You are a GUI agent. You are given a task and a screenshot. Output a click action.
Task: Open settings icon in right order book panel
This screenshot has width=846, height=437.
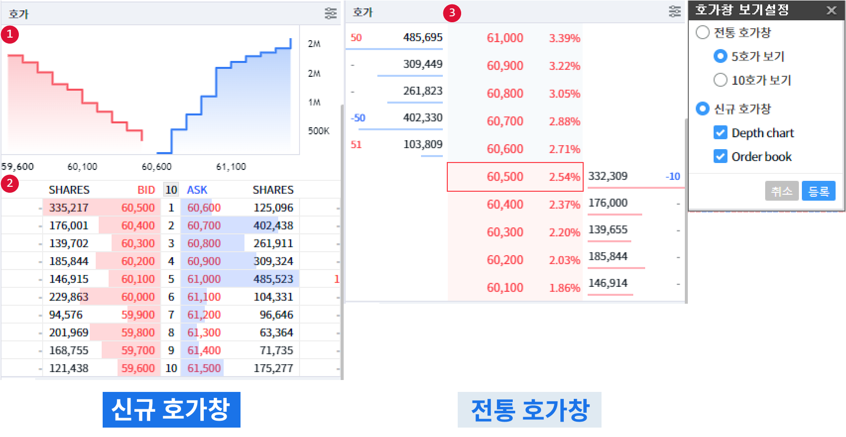click(674, 11)
